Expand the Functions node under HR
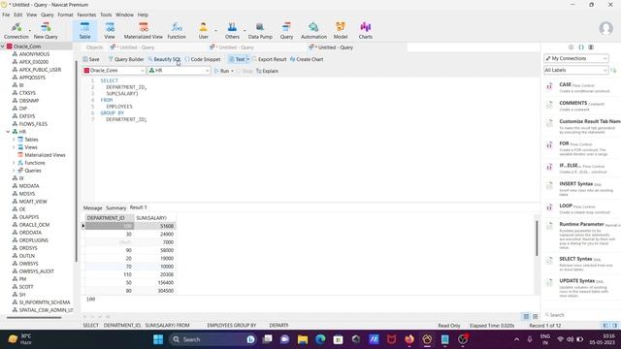The image size is (621, 349). (14, 163)
